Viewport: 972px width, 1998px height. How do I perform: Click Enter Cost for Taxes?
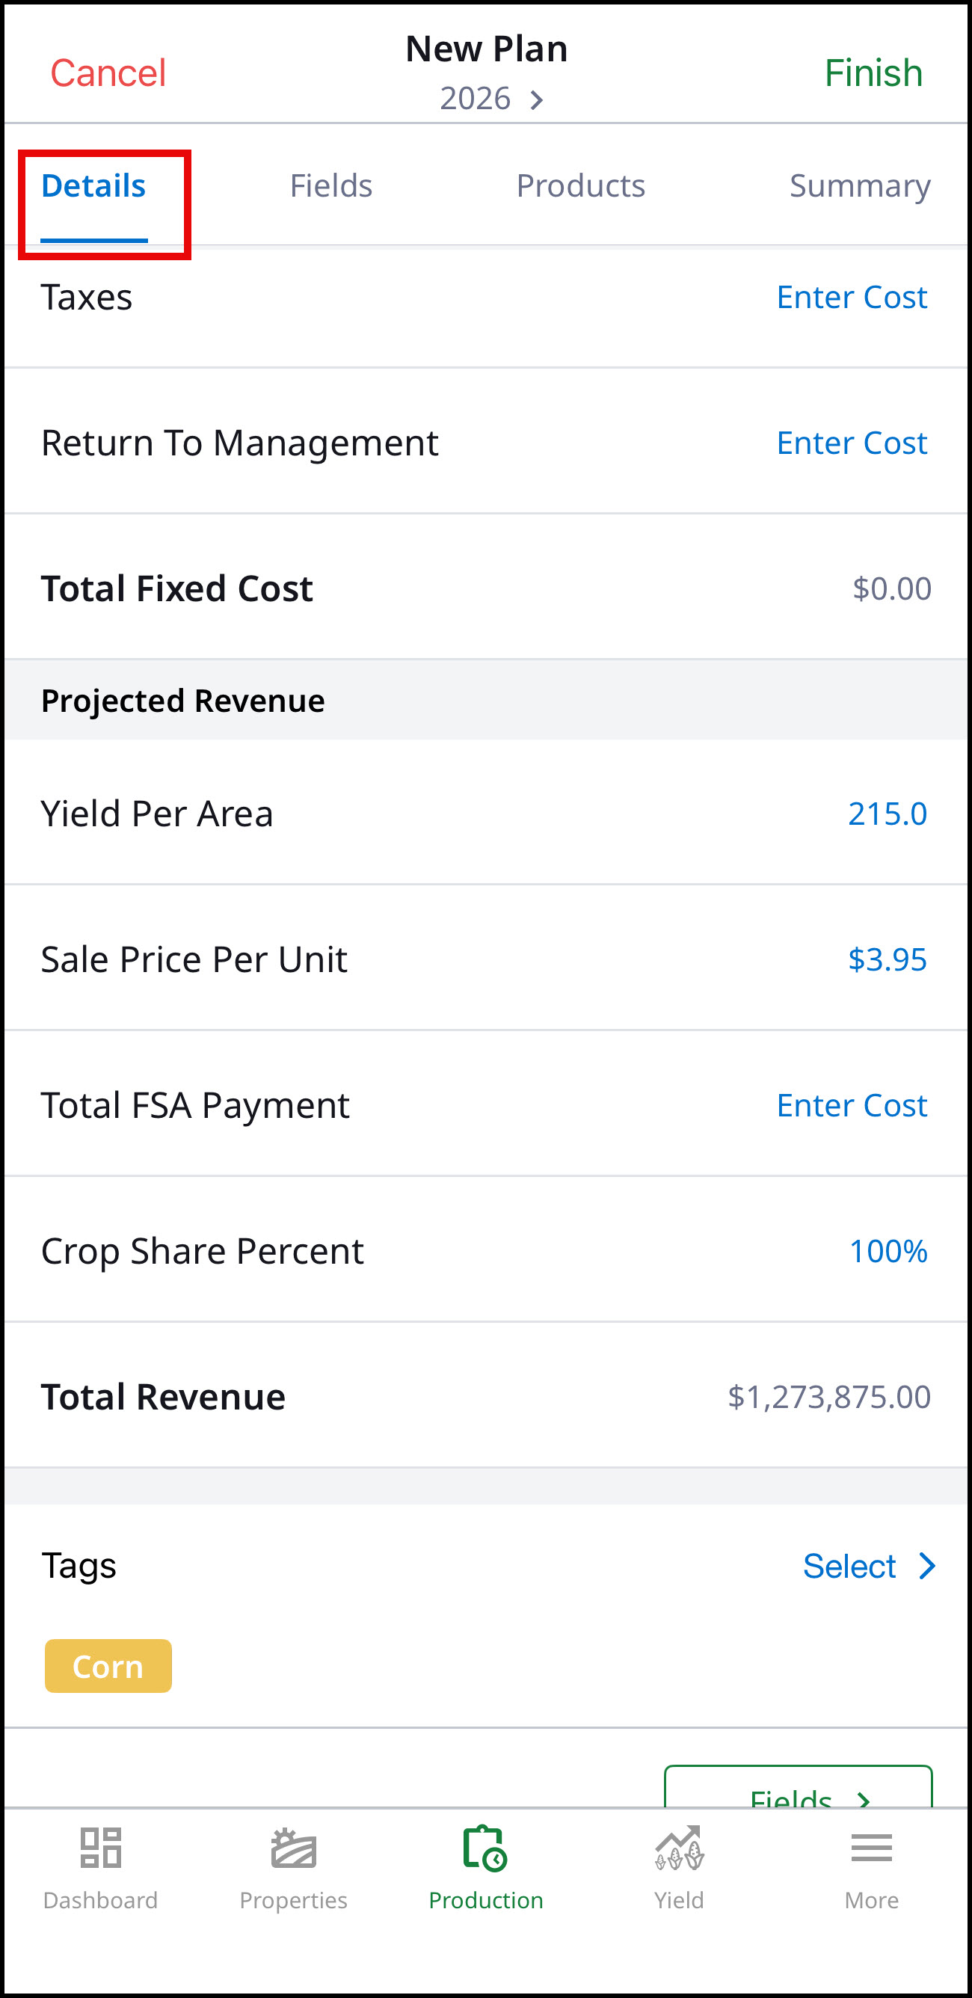tap(851, 297)
